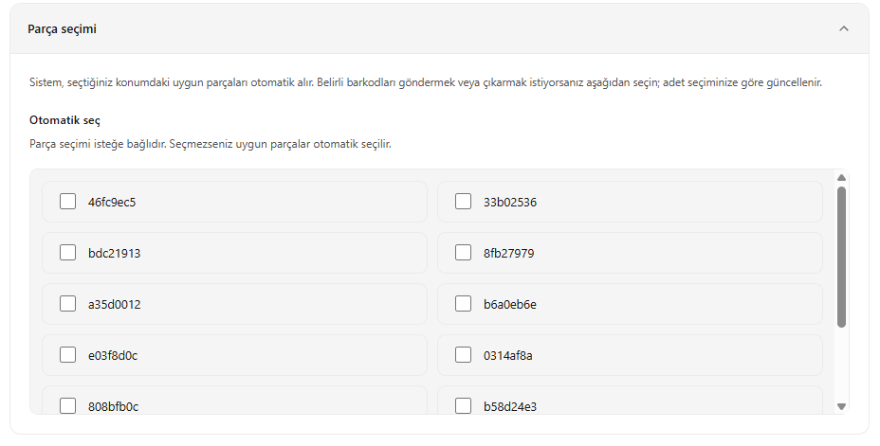Screen dimensions: 880x446
Task: Click the e03f8d0c barcode label
Action: click(113, 355)
